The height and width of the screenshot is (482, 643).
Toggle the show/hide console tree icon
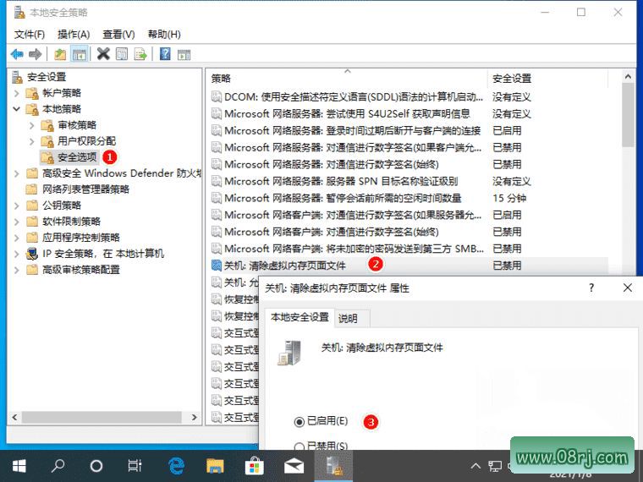click(x=80, y=54)
